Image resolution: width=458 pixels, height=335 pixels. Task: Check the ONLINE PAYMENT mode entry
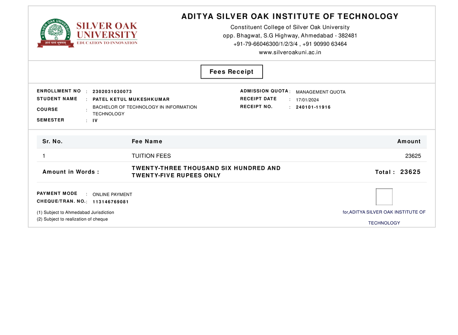coord(112,194)
